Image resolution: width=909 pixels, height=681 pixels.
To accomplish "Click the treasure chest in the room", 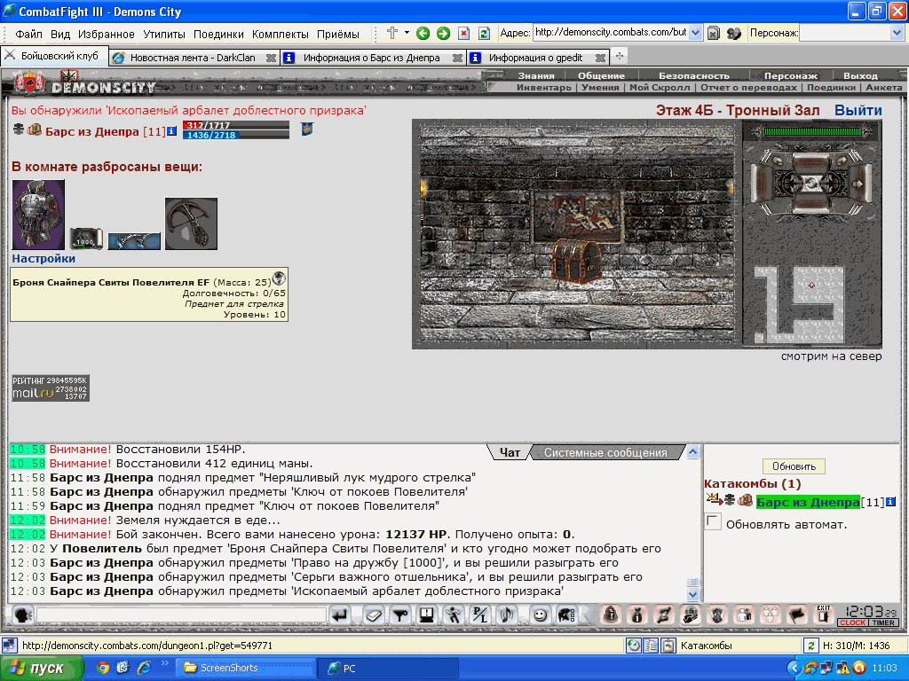I will [x=576, y=262].
